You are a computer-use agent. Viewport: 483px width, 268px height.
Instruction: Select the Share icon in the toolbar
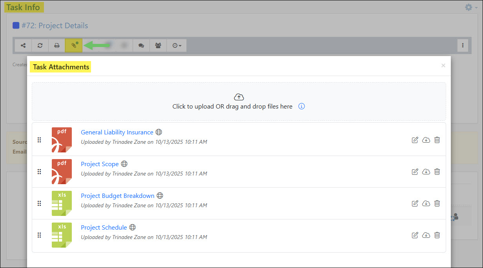point(23,45)
